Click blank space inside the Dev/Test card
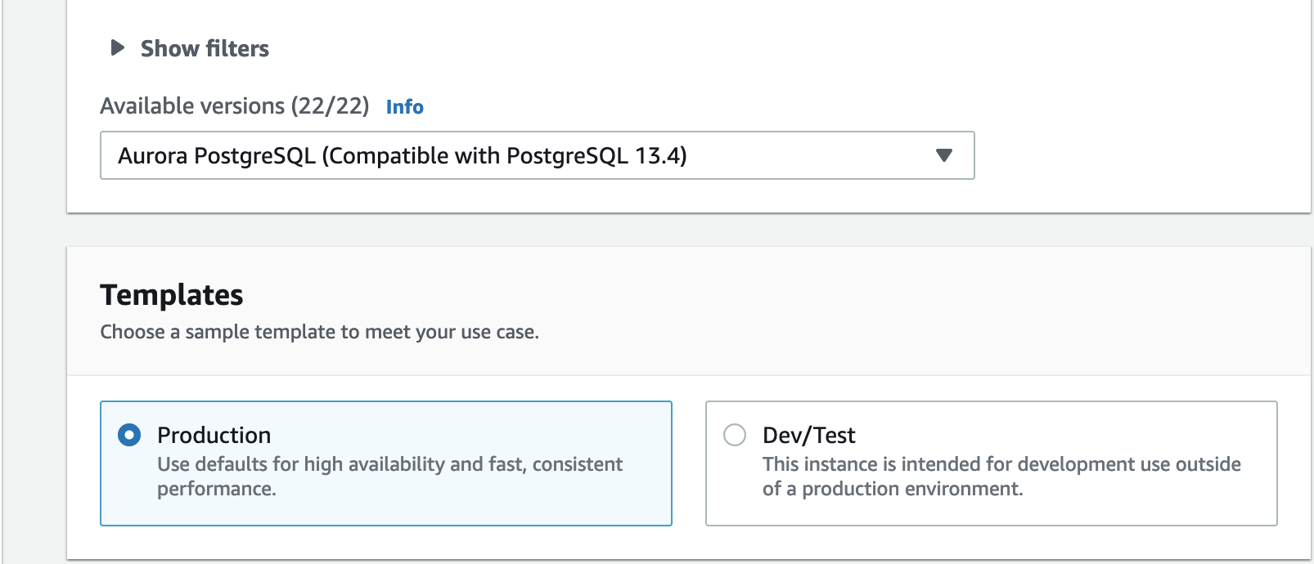Viewport: 1314px width, 564px height. click(1145, 507)
